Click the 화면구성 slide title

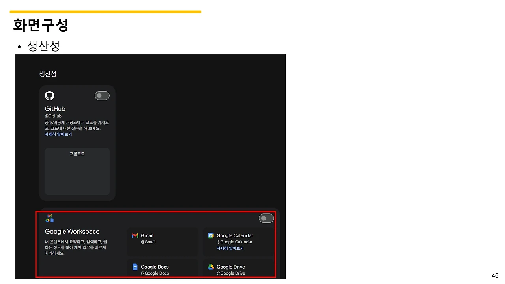coord(41,24)
